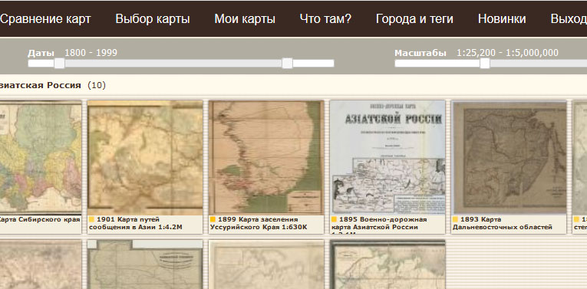The image size is (587, 289).
Task: Open the Сравнение карт menu item
Action: tap(45, 19)
